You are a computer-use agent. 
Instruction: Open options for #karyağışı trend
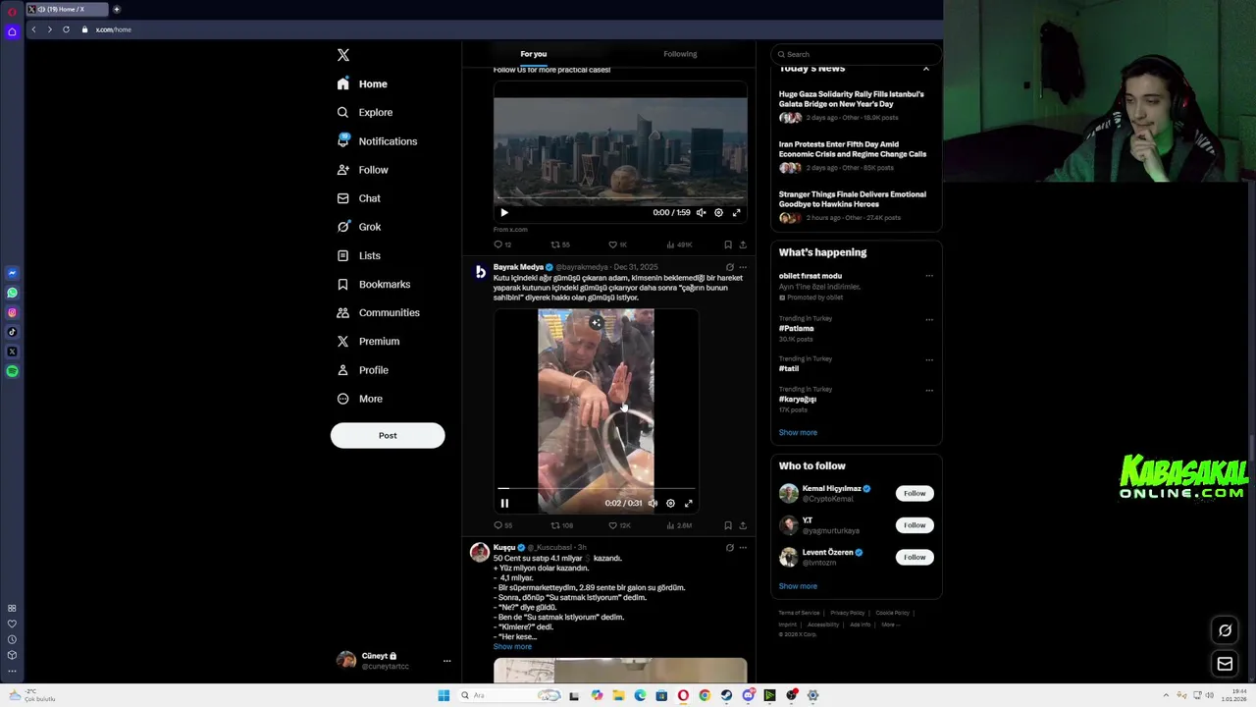[x=929, y=390]
